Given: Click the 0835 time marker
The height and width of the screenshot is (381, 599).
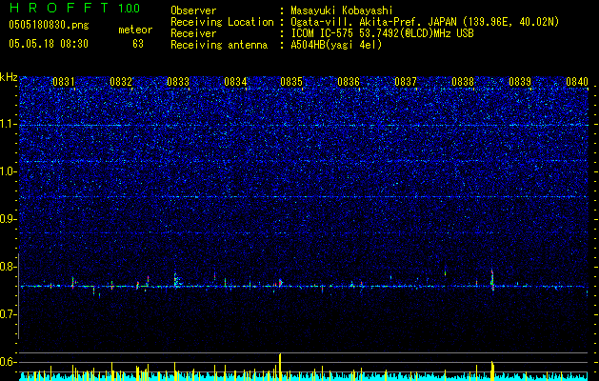Looking at the screenshot, I should 291,82.
